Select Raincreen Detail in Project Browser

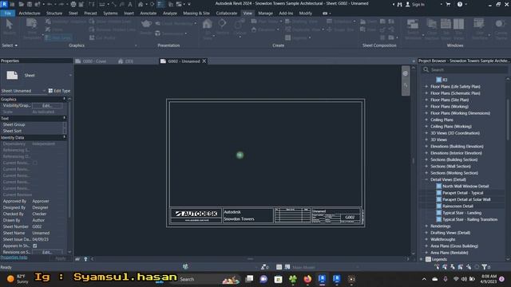(x=458, y=206)
